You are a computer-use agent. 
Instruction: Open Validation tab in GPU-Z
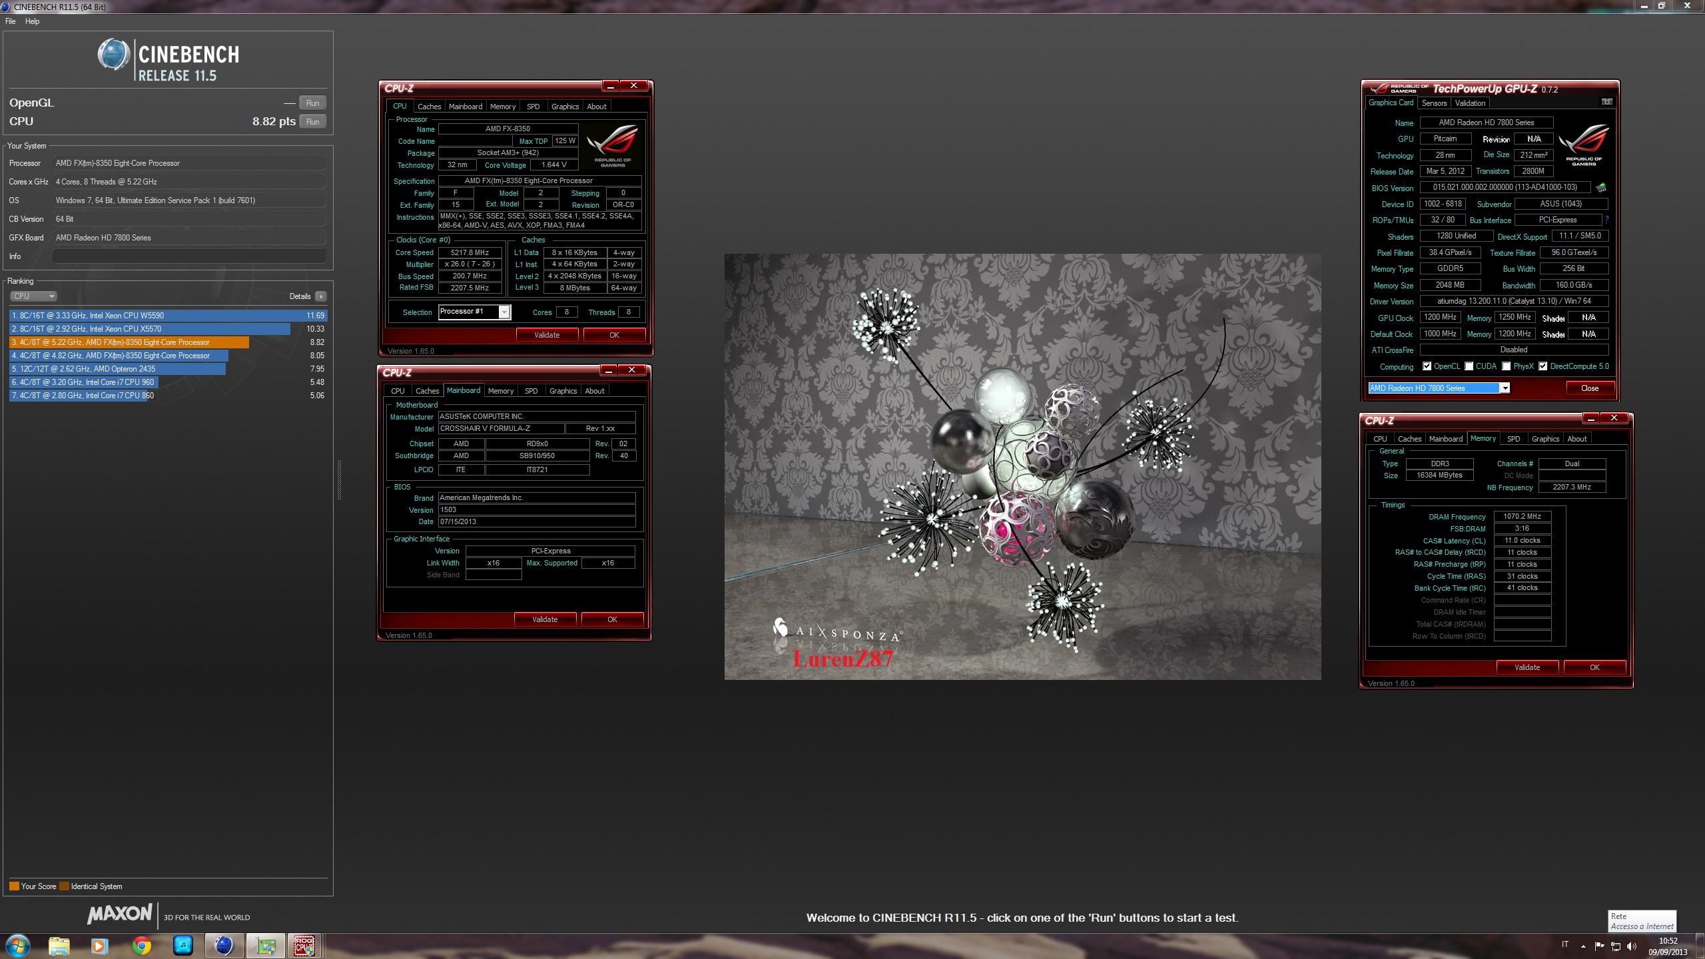click(x=1470, y=103)
